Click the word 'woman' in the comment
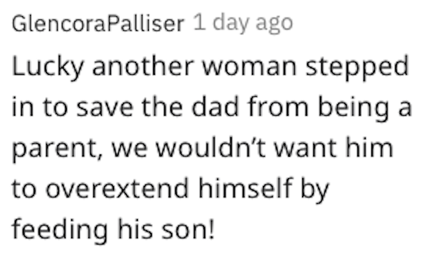 point(249,67)
